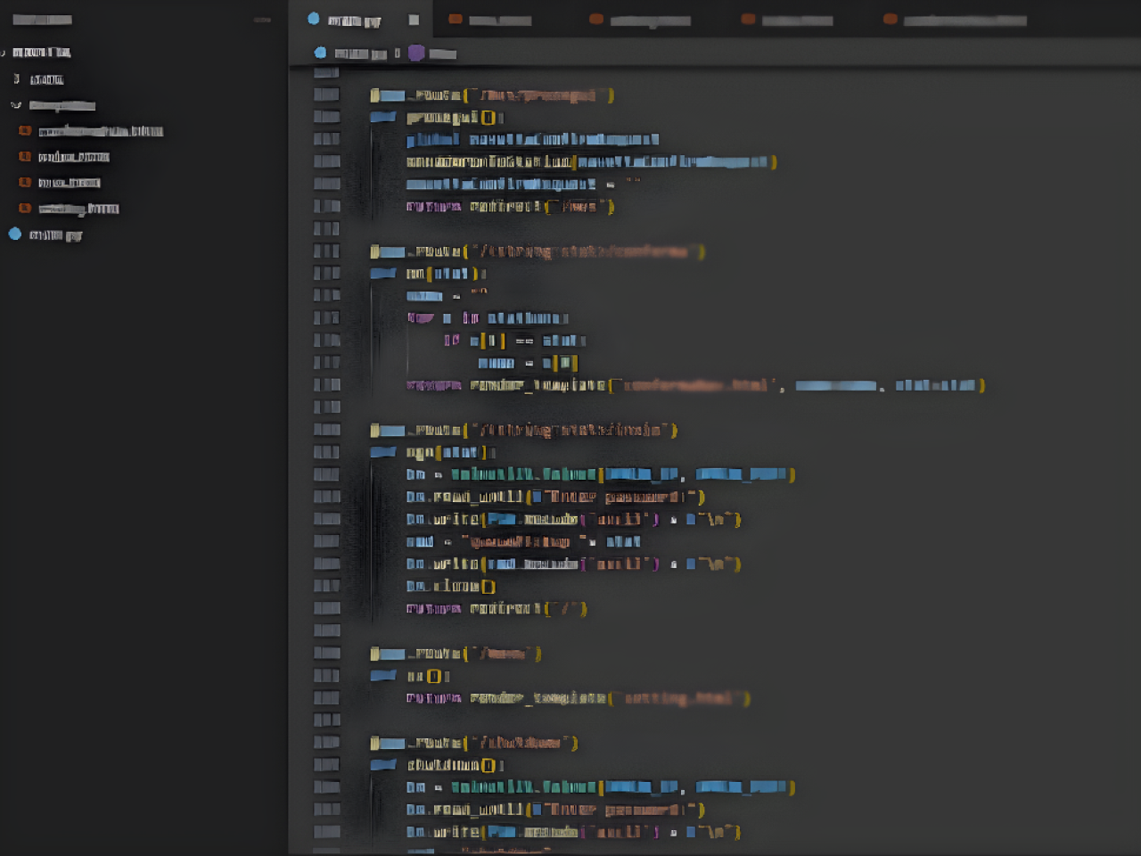The image size is (1141, 856).
Task: Select the active Python file tab
Action: point(360,20)
